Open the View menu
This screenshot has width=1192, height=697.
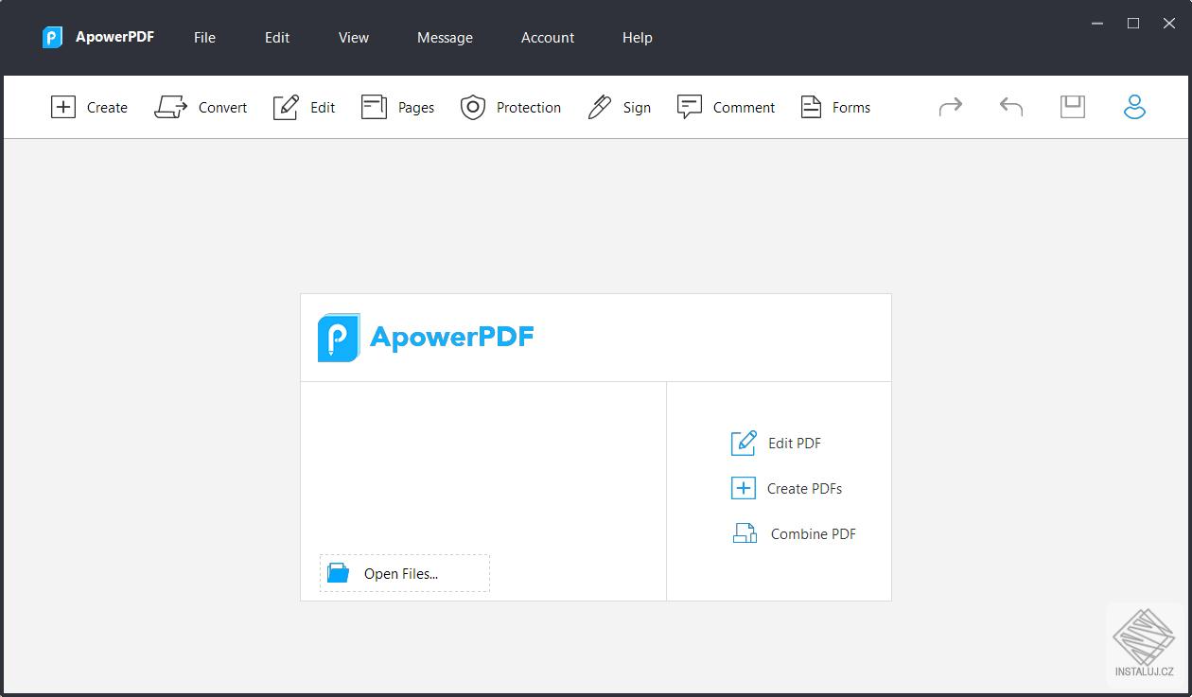354,38
